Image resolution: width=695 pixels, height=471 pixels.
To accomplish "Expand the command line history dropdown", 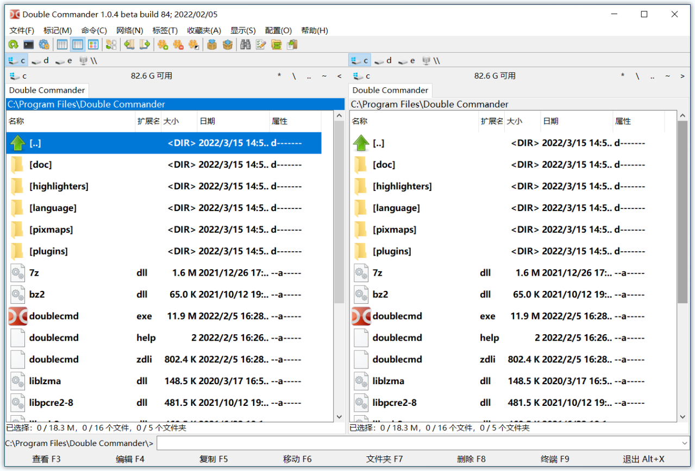I will click(684, 443).
